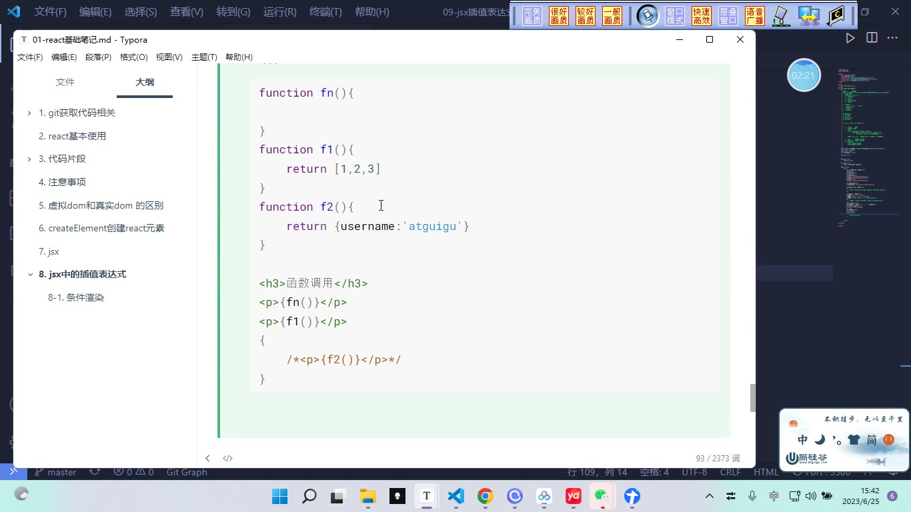The height and width of the screenshot is (512, 911).
Task: Click the Typora vertical scrollbar thumb
Action: tap(753, 398)
